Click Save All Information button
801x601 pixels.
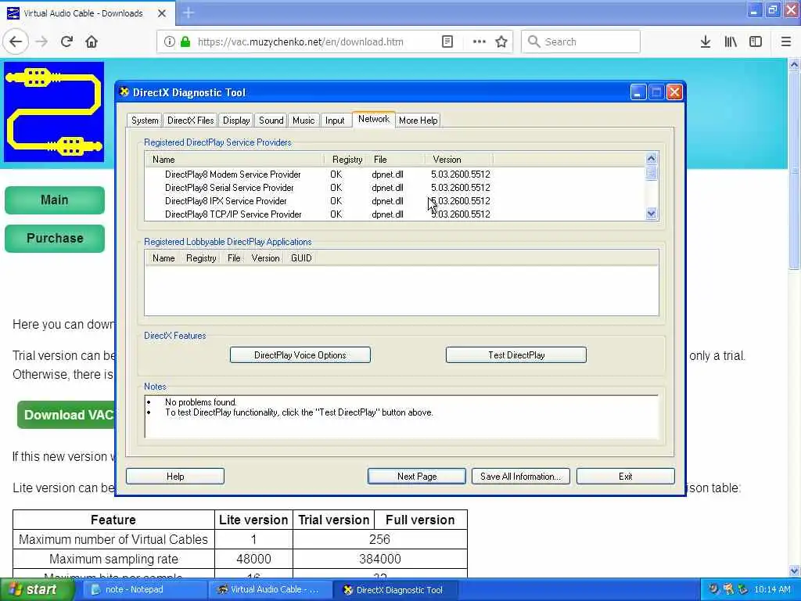(x=520, y=477)
